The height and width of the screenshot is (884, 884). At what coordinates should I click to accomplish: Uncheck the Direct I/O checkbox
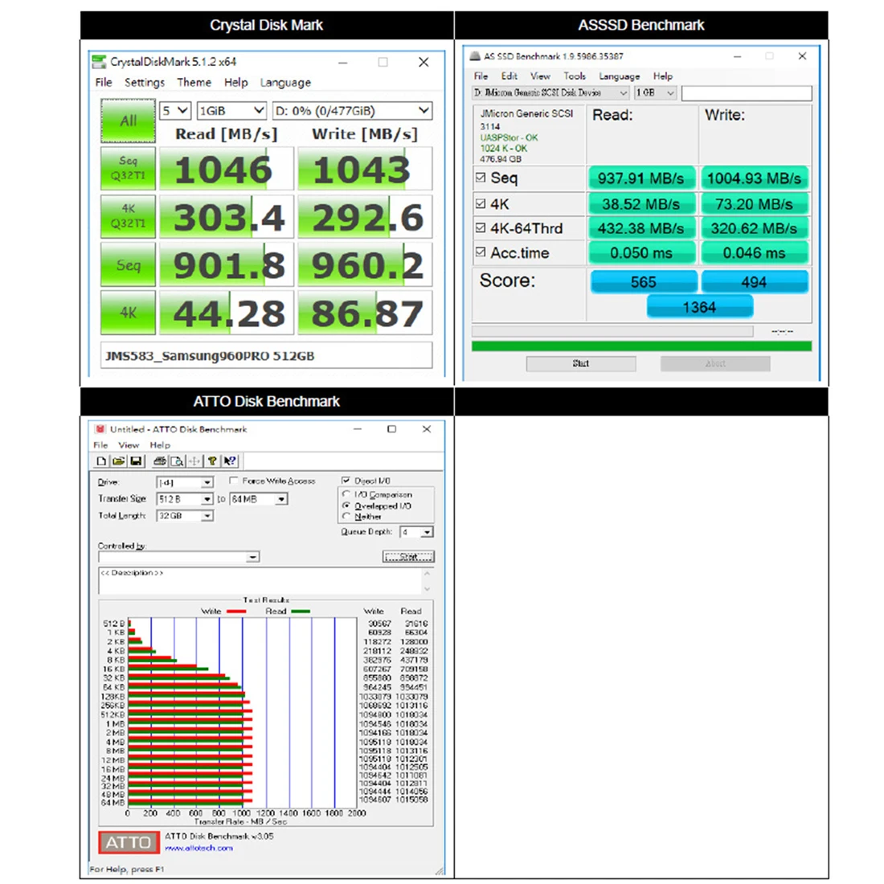[346, 481]
